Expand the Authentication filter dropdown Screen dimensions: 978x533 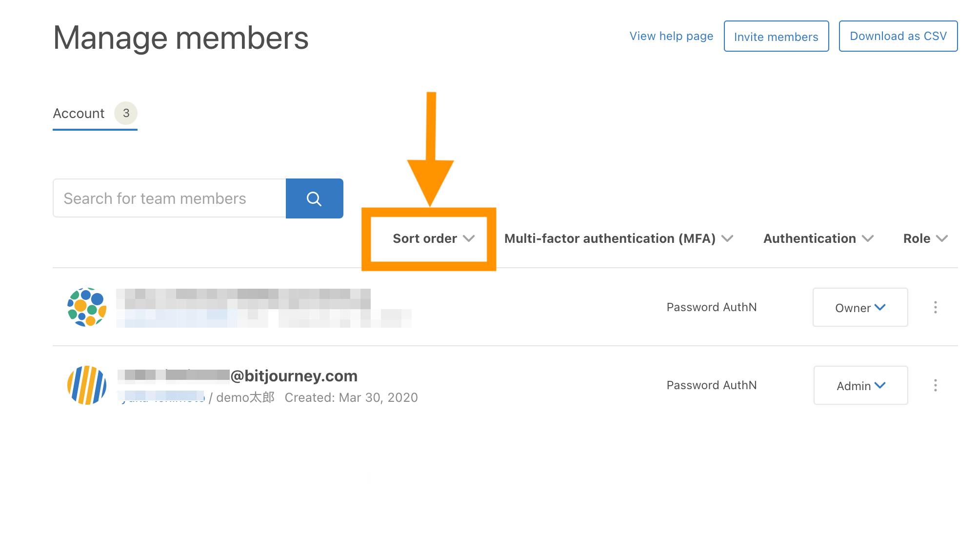coord(818,238)
